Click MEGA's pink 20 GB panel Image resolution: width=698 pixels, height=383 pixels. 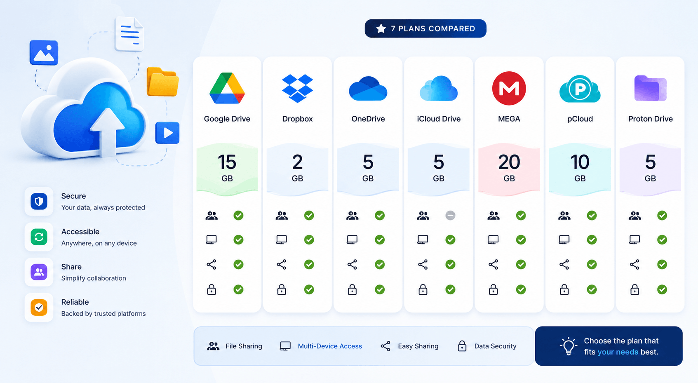tap(509, 169)
